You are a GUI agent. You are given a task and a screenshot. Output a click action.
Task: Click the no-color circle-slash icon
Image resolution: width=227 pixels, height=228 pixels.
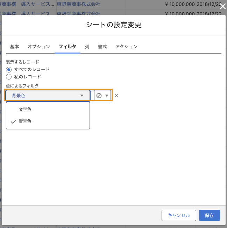pyautogui.click(x=99, y=96)
